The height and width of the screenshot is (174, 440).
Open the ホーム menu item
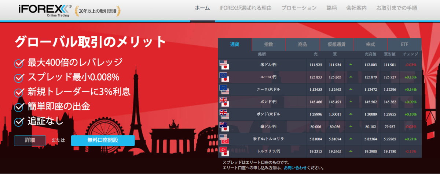click(202, 8)
